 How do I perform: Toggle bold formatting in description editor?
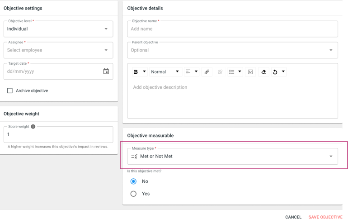pyautogui.click(x=136, y=72)
